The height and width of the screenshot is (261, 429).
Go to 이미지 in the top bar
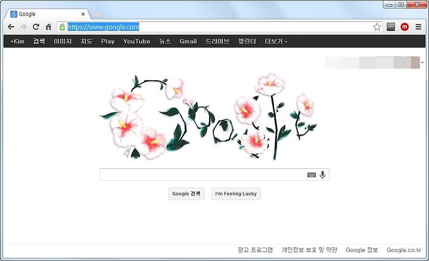[x=63, y=41]
